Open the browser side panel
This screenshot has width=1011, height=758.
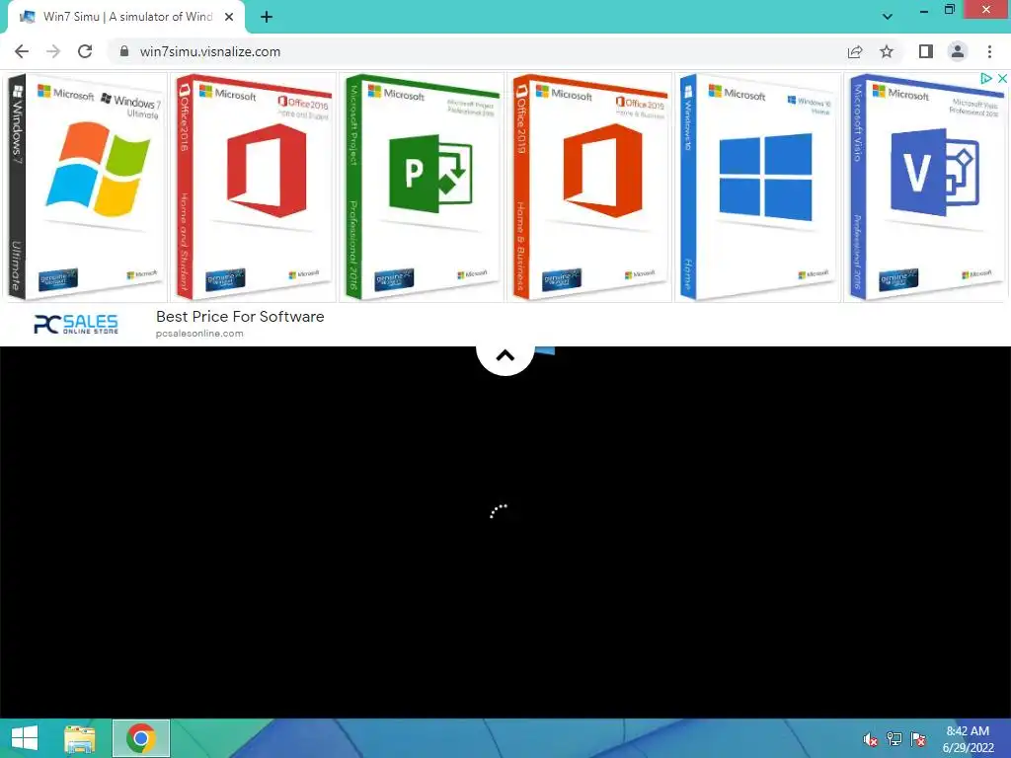(926, 51)
